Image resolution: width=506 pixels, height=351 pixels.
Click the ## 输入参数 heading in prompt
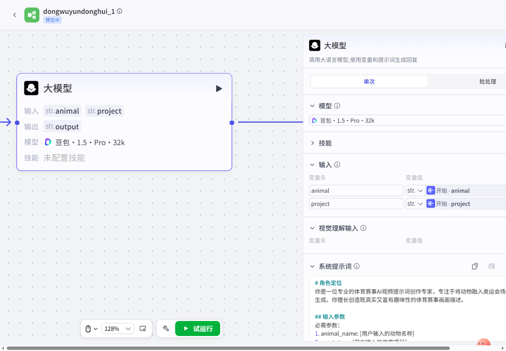tap(330, 317)
